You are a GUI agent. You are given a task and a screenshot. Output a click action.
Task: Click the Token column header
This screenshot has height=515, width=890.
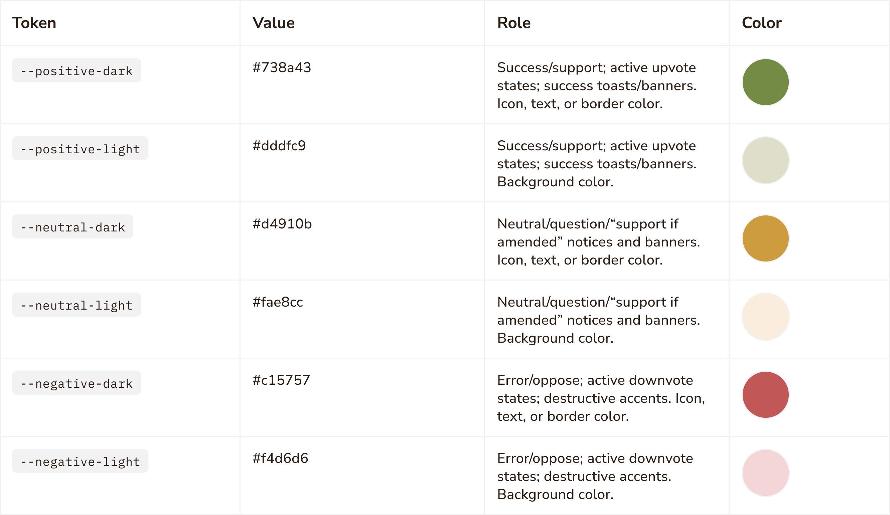point(34,23)
